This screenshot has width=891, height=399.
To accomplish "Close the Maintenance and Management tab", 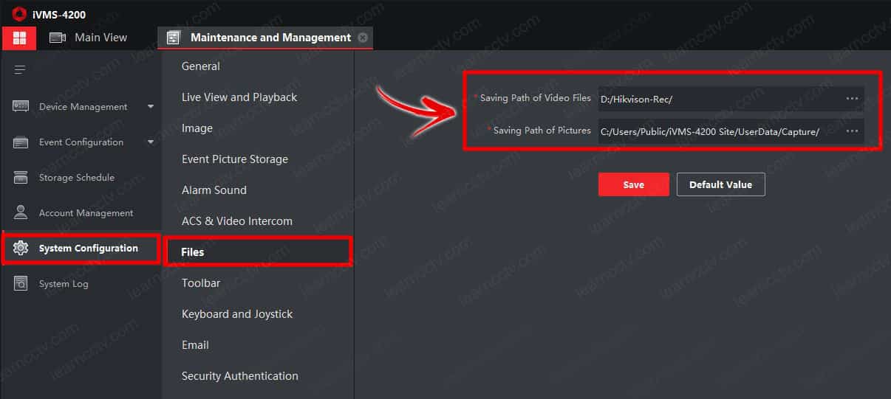I will tap(362, 38).
